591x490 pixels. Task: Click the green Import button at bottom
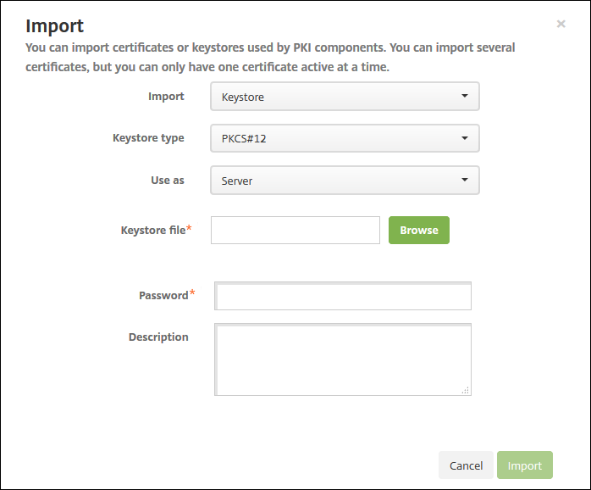pyautogui.click(x=524, y=465)
